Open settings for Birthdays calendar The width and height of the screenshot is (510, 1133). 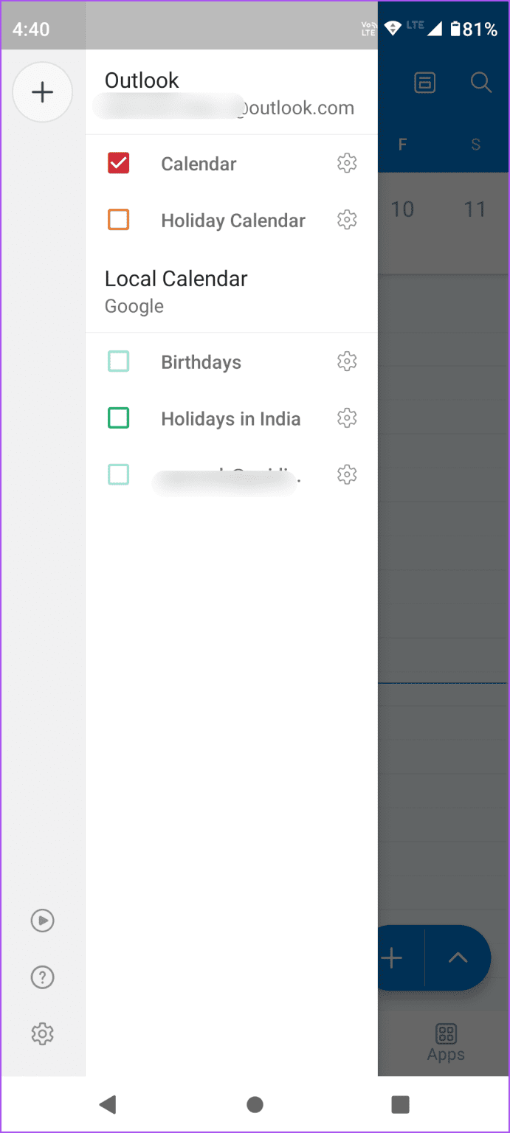click(347, 361)
